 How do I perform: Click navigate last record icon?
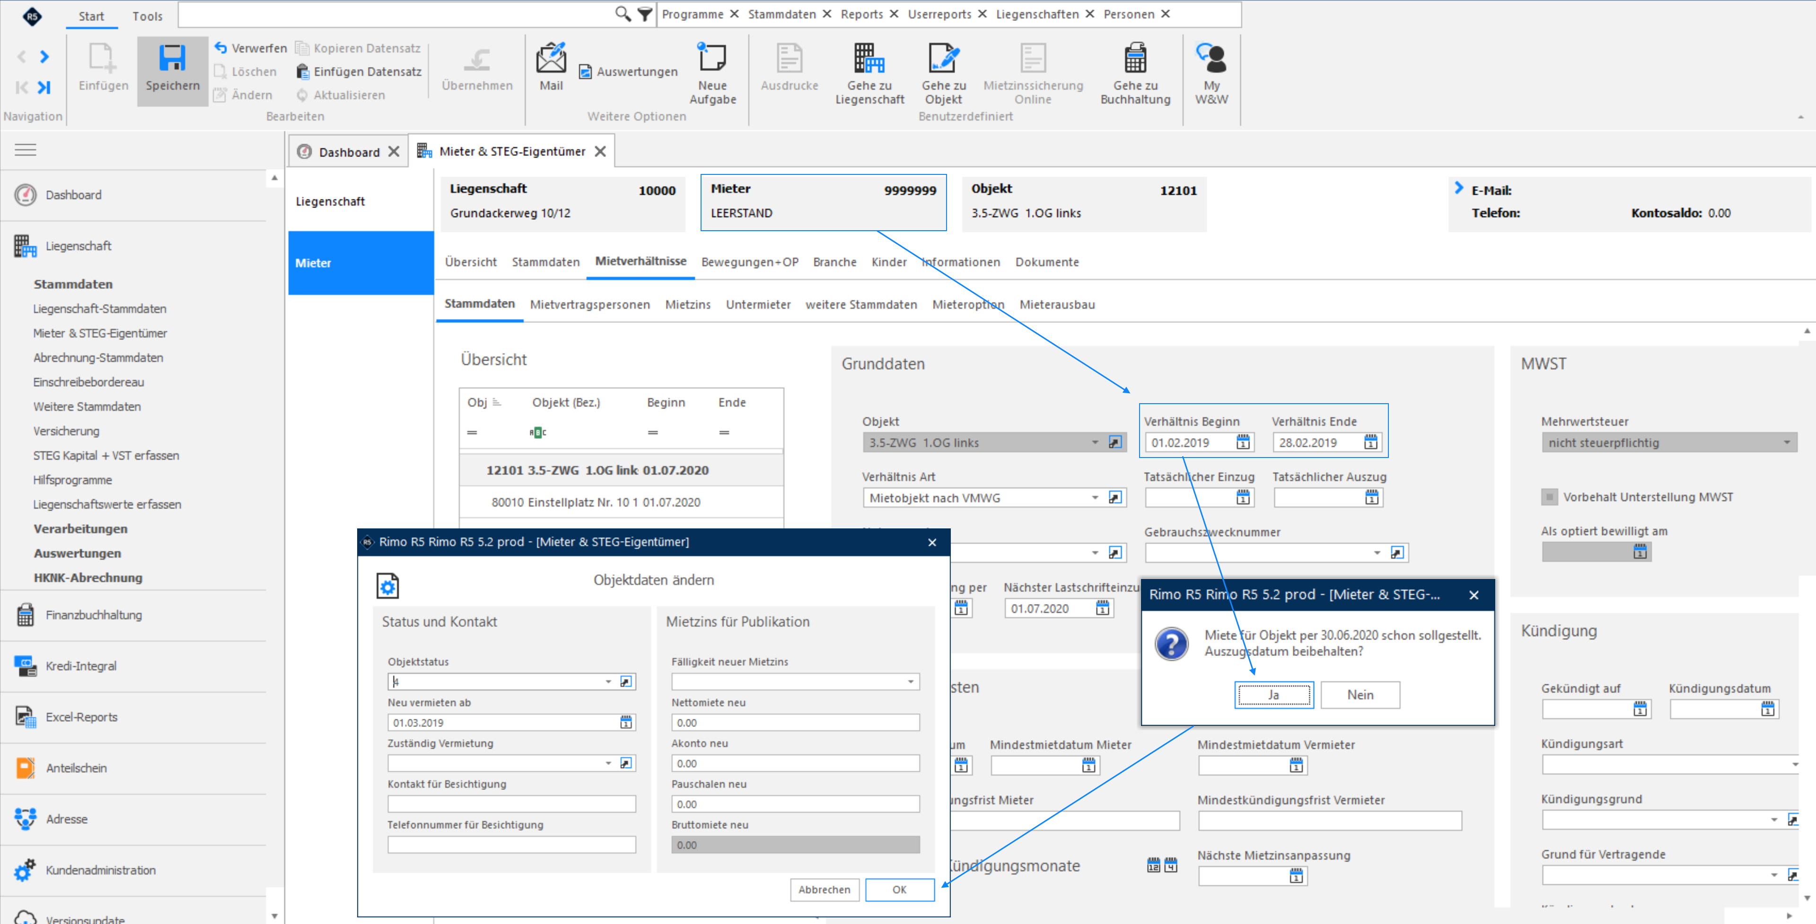(x=44, y=87)
